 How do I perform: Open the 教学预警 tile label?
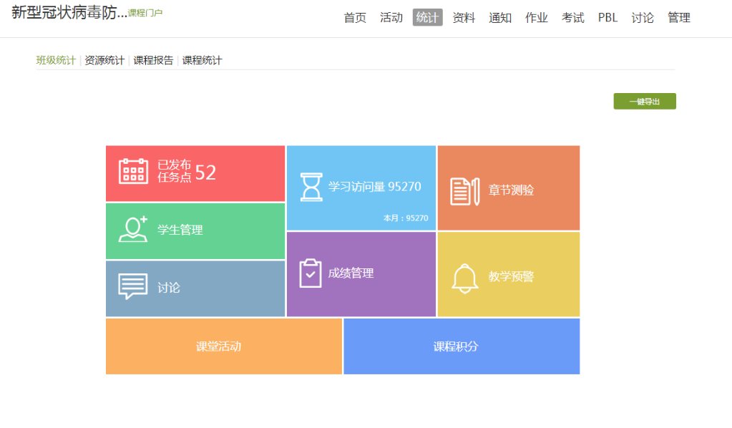511,276
